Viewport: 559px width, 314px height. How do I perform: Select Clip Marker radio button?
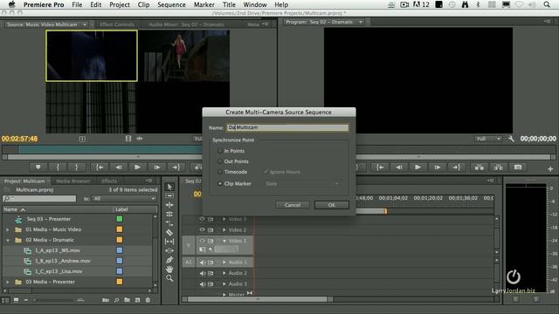click(x=220, y=183)
